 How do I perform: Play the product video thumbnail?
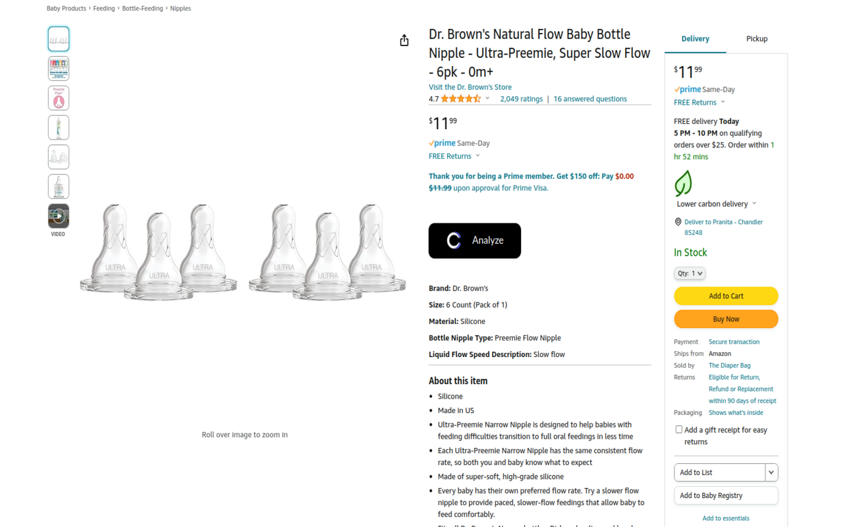pyautogui.click(x=59, y=216)
